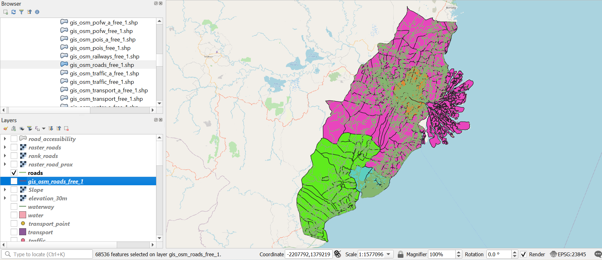Screen dimensions: 602x260
Task: Toggle the Render checkbox
Action: pyautogui.click(x=524, y=254)
